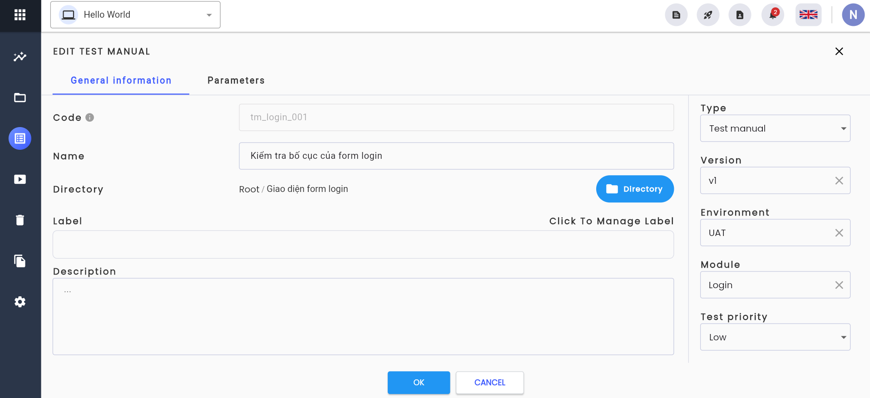Open the Test priority dropdown

point(775,337)
